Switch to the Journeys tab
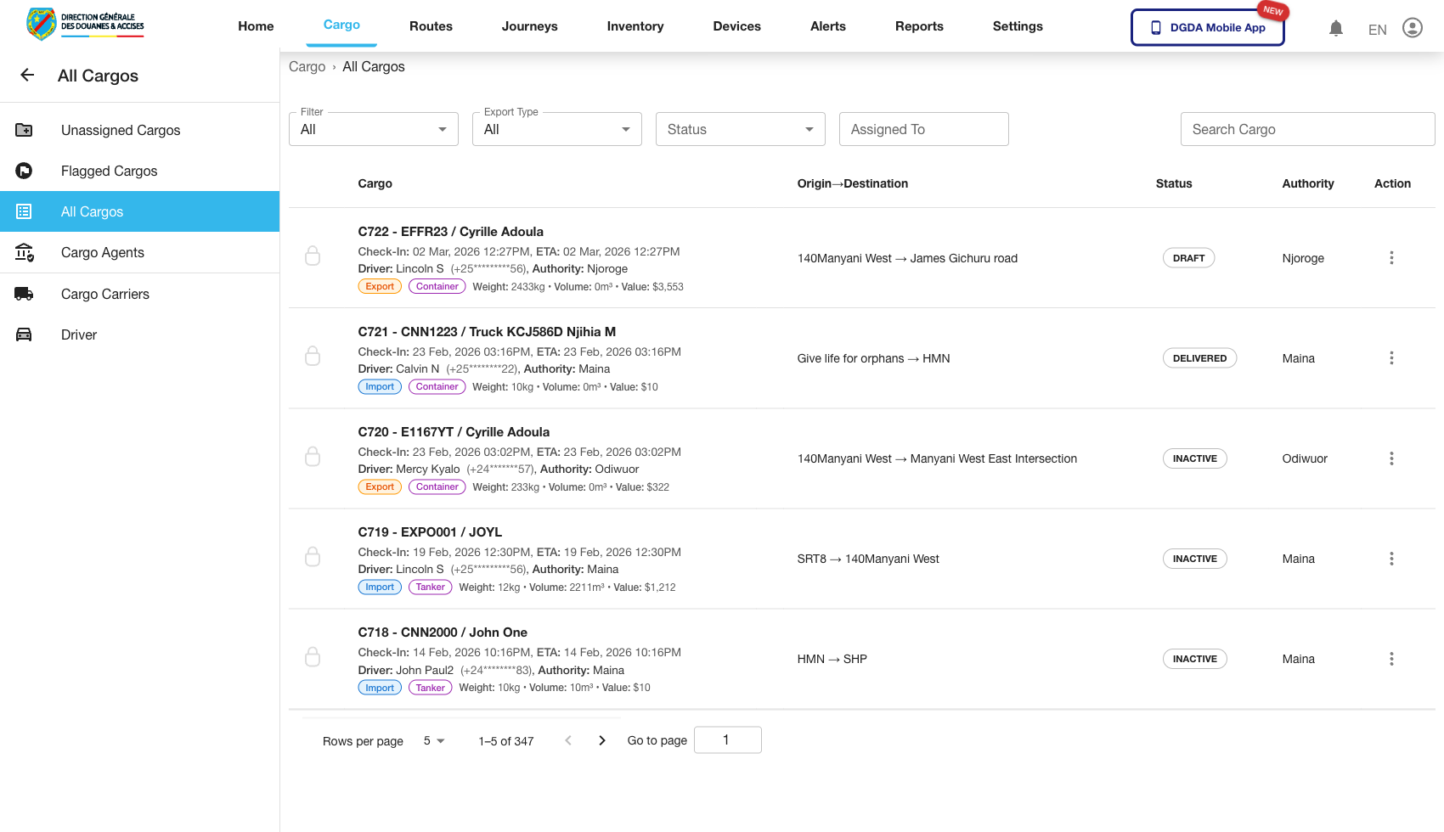 tap(529, 26)
